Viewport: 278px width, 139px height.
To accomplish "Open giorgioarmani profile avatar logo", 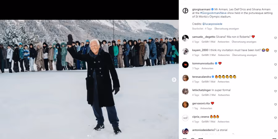I will pos(185,11).
